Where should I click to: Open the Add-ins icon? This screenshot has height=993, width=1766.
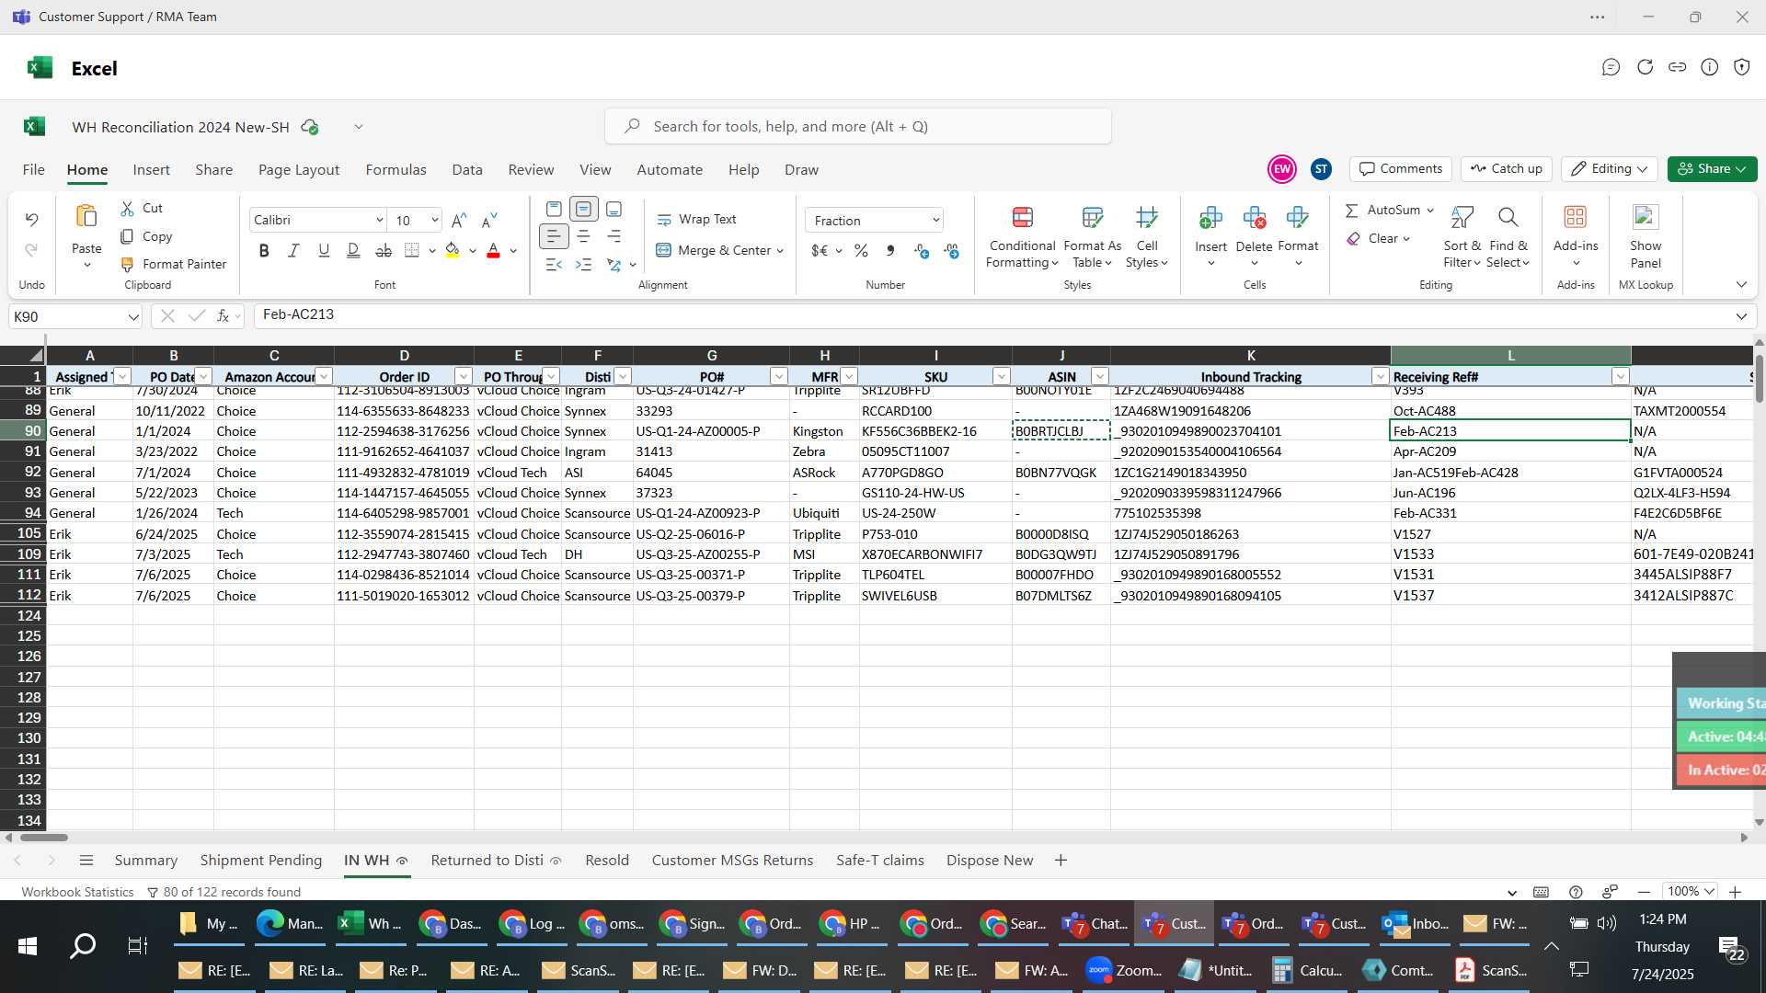coord(1576,218)
